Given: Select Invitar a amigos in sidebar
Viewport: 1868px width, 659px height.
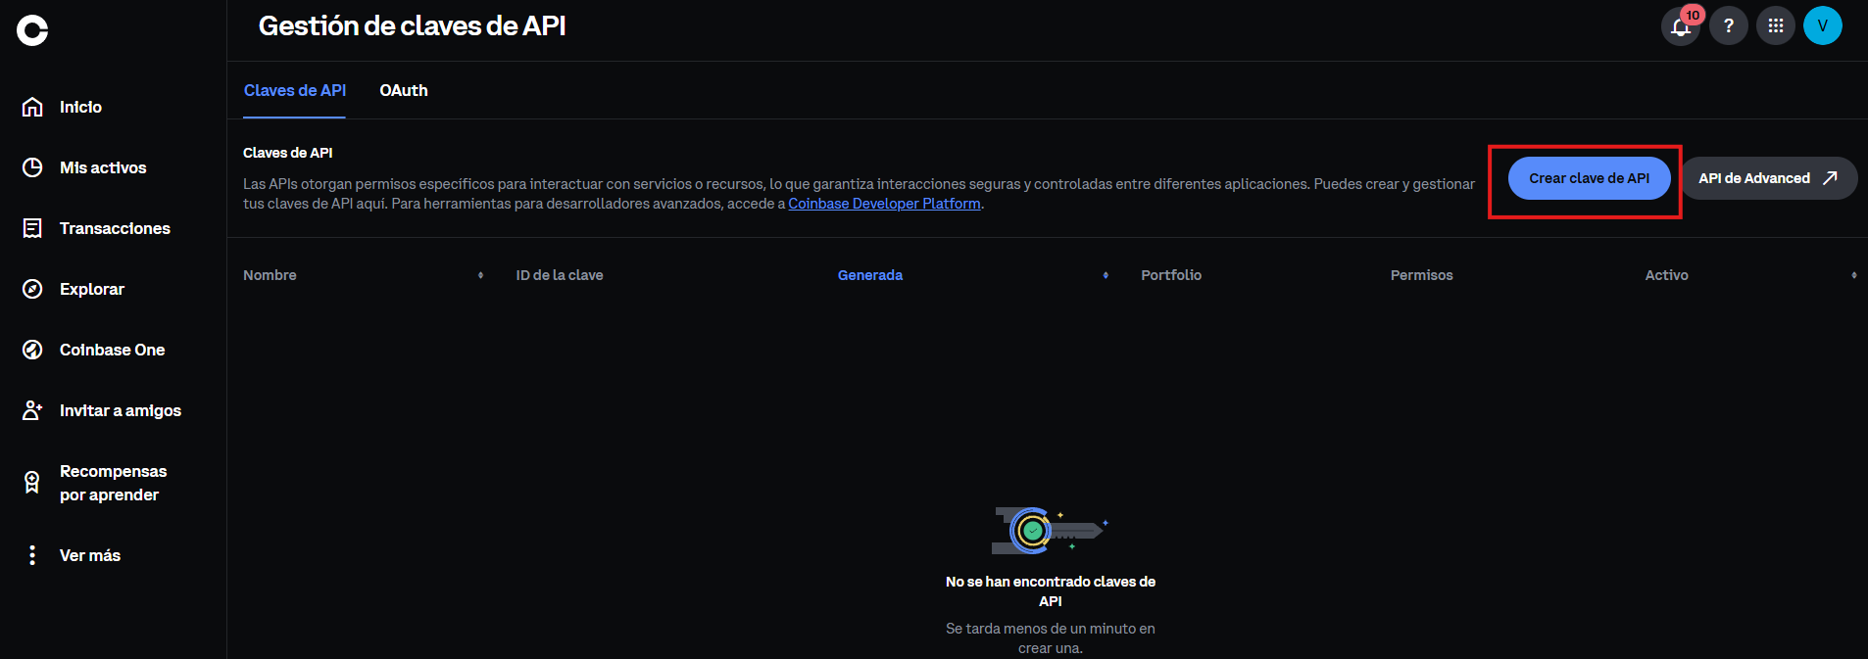Looking at the screenshot, I should 121,410.
